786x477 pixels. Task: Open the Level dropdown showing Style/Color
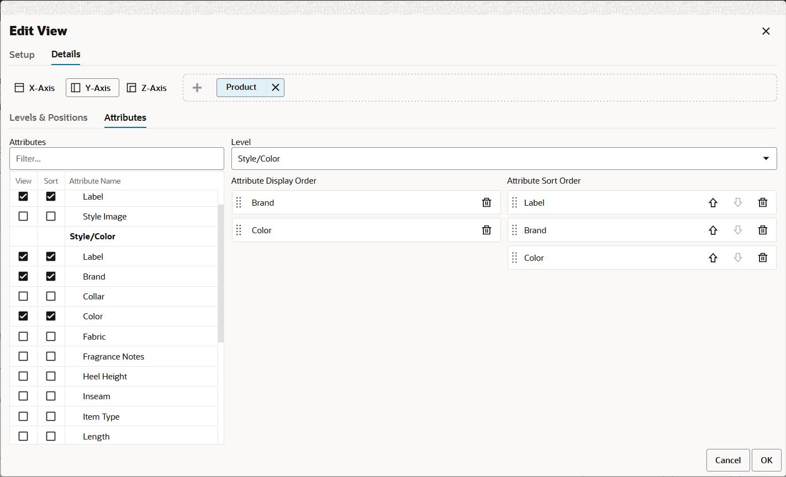click(x=504, y=158)
